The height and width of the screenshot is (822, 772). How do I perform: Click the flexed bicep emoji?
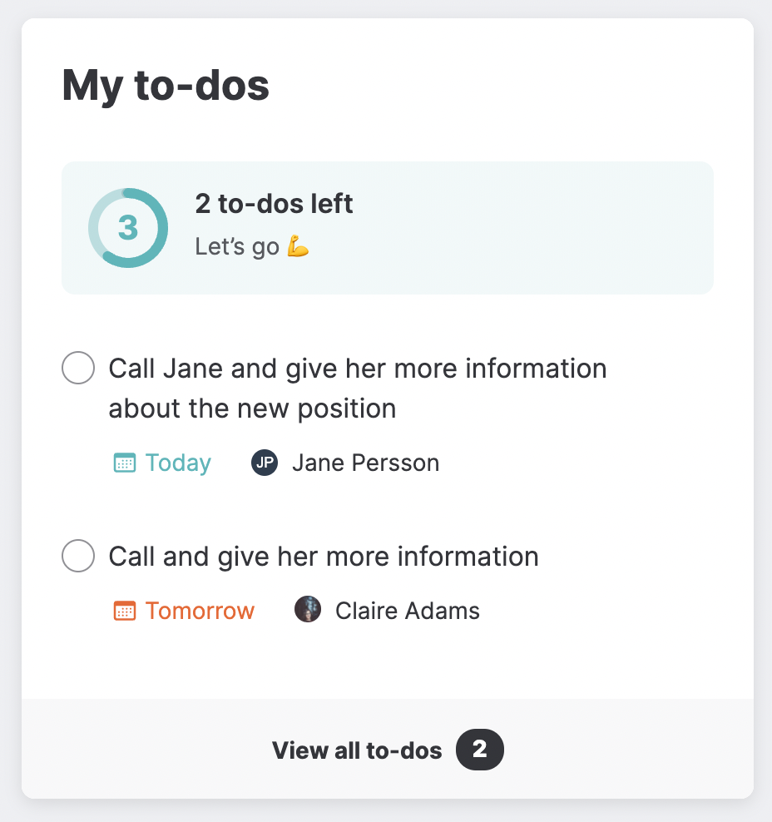click(298, 247)
